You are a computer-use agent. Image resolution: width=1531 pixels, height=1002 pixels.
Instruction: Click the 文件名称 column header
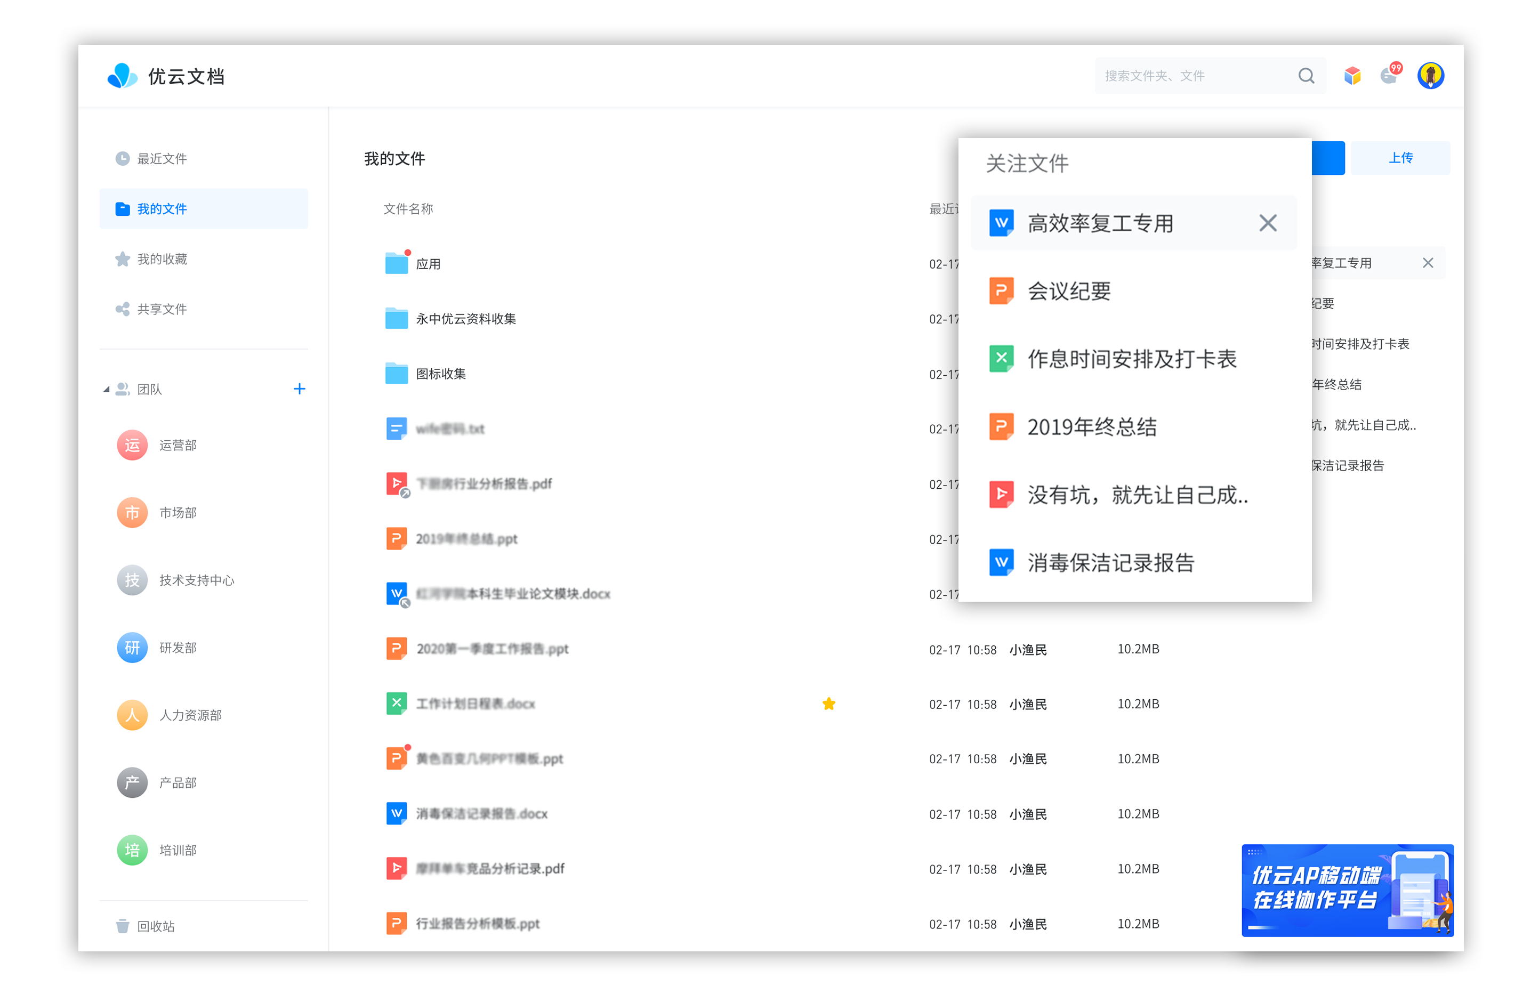click(408, 209)
